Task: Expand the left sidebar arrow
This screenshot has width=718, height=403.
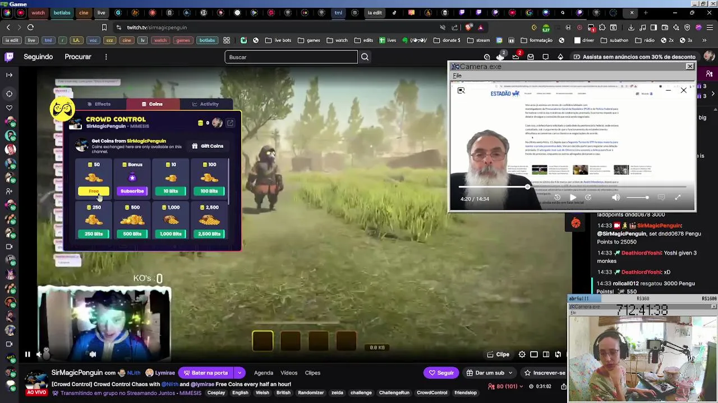Action: tap(9, 74)
